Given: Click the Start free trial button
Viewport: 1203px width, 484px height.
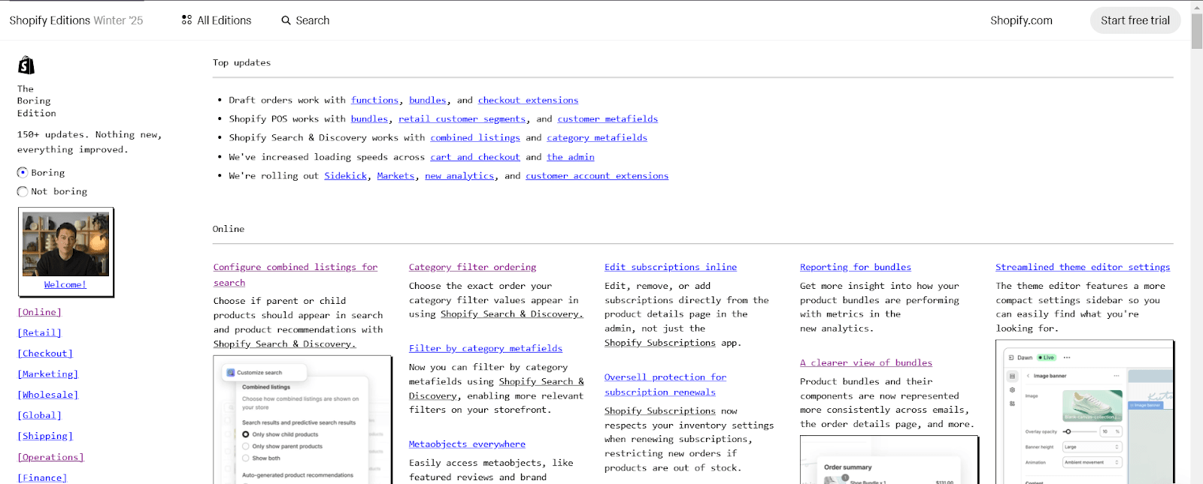Looking at the screenshot, I should click(1135, 20).
